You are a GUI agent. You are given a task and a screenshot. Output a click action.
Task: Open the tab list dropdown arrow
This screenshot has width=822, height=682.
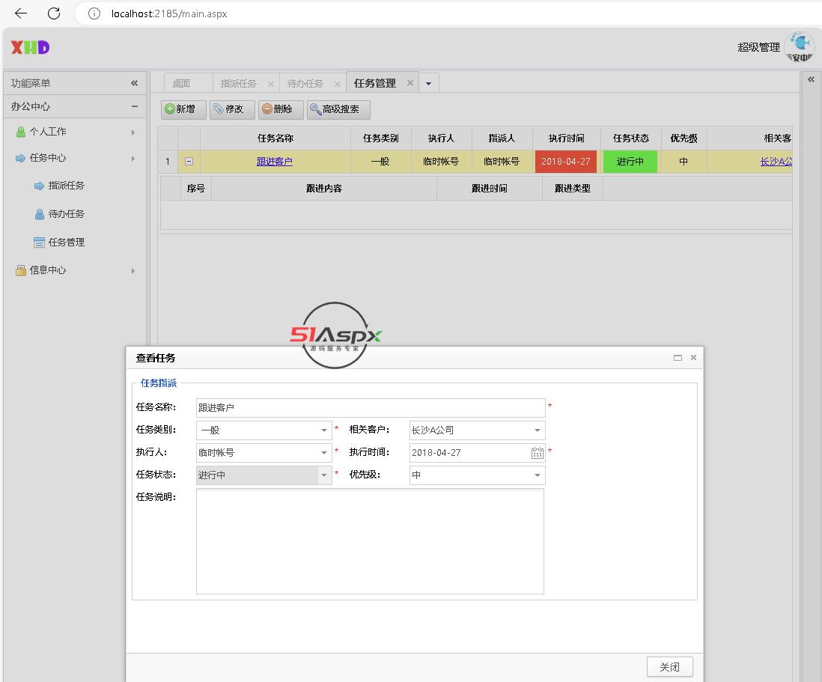pyautogui.click(x=428, y=84)
